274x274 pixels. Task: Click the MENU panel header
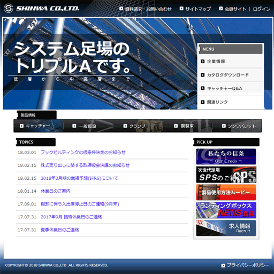[x=231, y=49]
